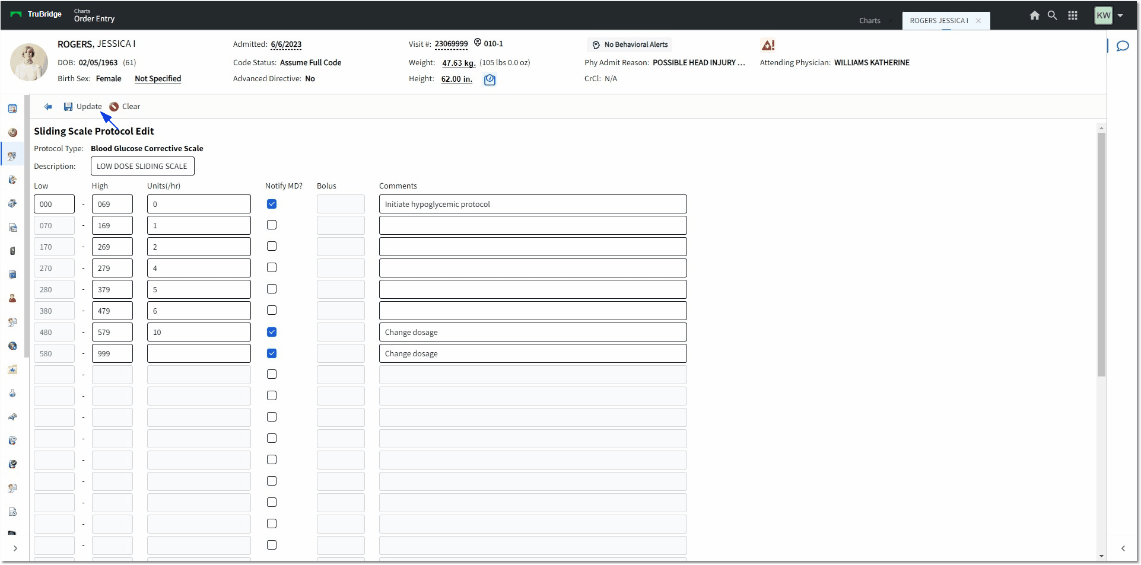This screenshot has height=565, width=1141.
Task: Click the High field containing 069
Action: [x=112, y=204]
